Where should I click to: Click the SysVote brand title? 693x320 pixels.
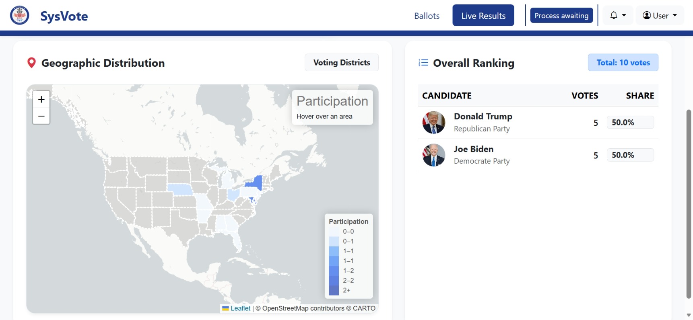(64, 16)
